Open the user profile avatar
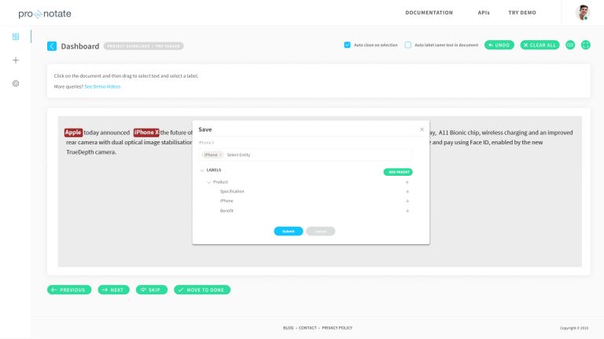 583,13
